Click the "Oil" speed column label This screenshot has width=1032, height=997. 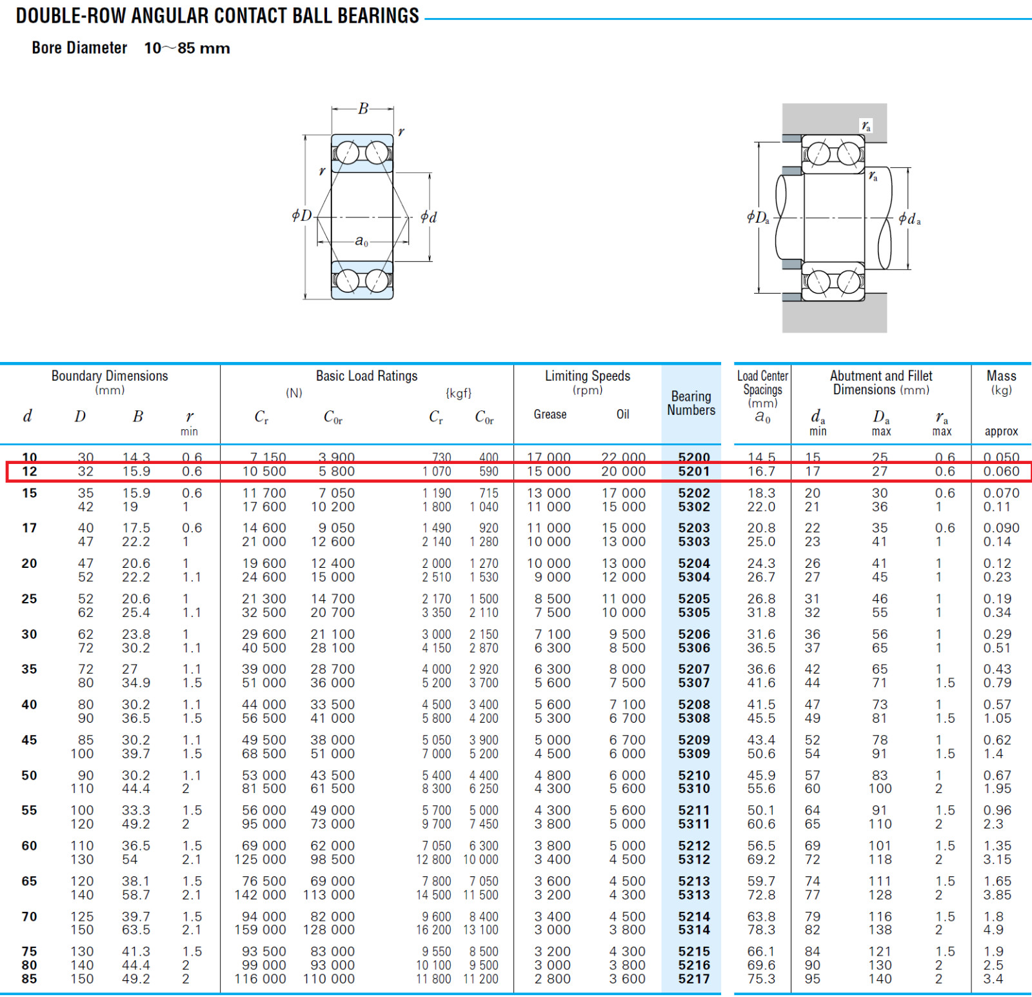pyautogui.click(x=623, y=414)
